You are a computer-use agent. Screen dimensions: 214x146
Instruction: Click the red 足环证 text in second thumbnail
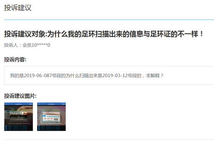pos(48,119)
